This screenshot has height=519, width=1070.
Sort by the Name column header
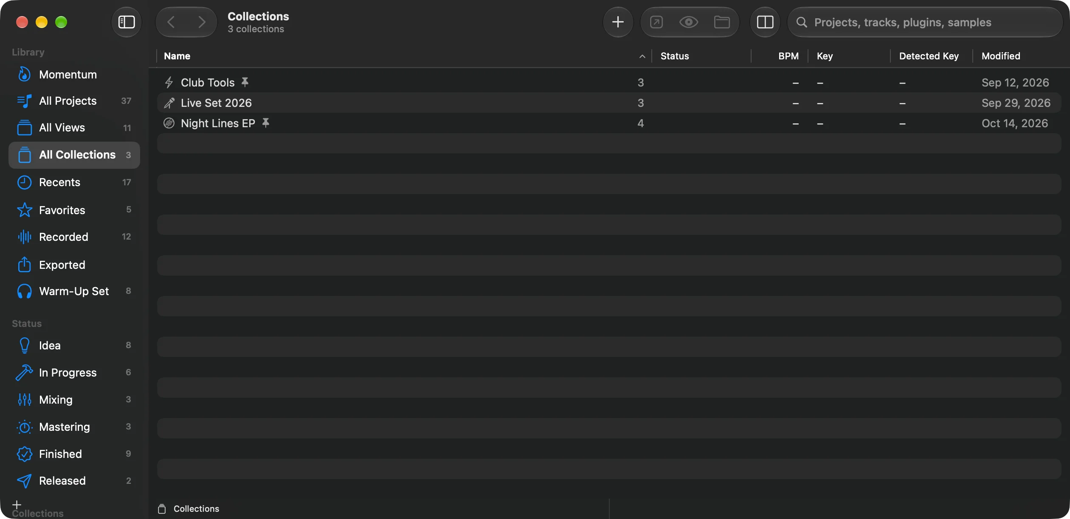[404, 56]
